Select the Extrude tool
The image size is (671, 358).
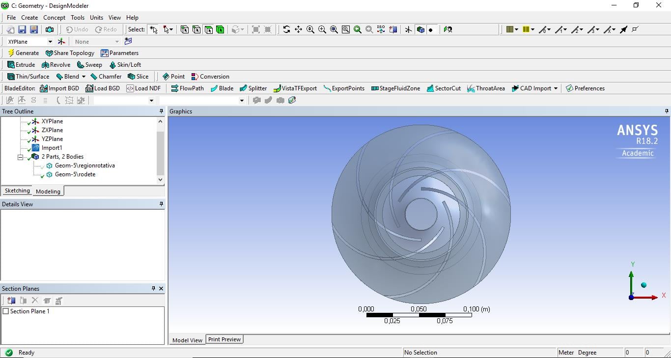coord(21,65)
